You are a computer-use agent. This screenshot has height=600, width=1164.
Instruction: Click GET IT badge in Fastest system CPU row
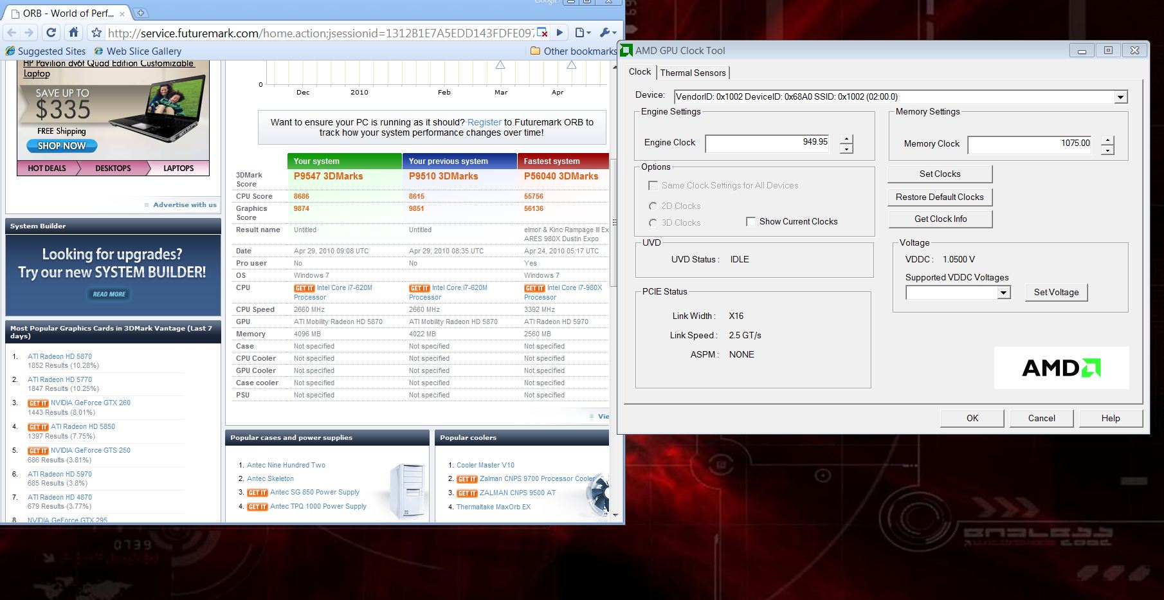click(x=534, y=288)
